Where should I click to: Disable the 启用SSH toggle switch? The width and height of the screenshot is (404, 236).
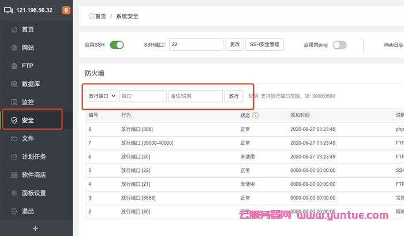(x=117, y=44)
